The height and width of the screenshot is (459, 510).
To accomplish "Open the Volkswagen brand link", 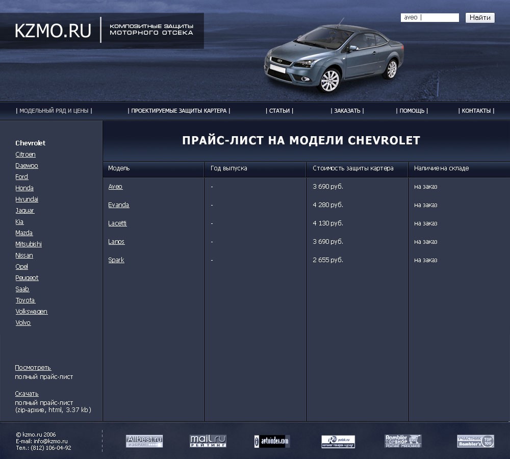I will [32, 311].
